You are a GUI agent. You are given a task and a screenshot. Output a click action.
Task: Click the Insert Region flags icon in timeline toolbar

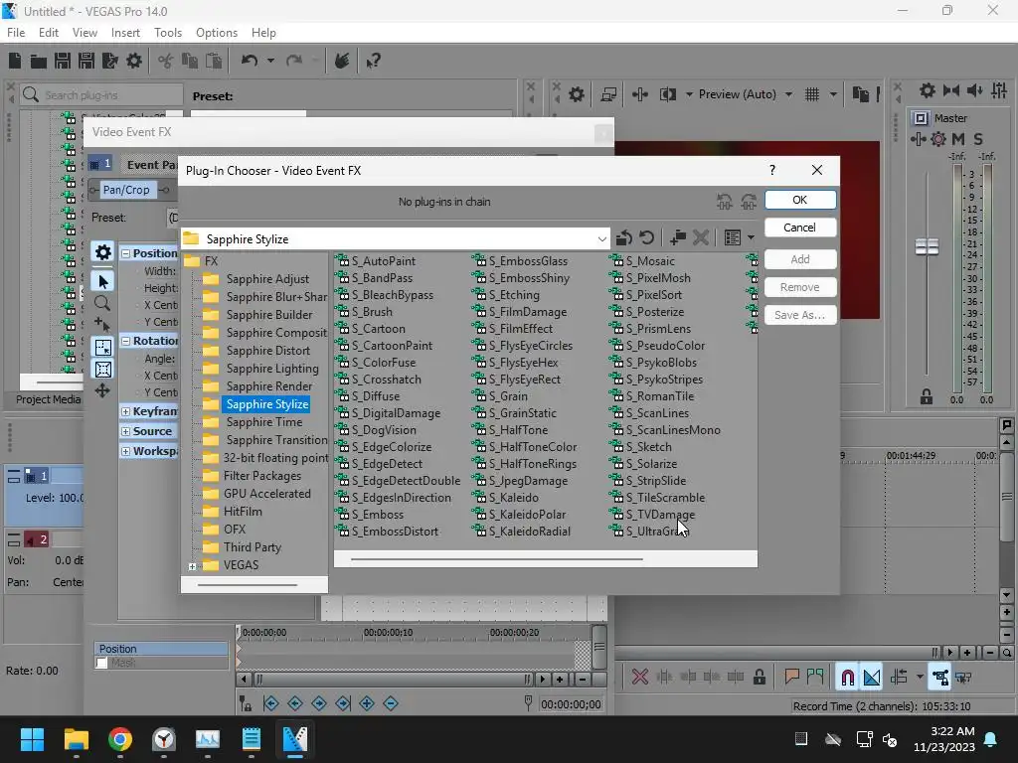point(815,678)
